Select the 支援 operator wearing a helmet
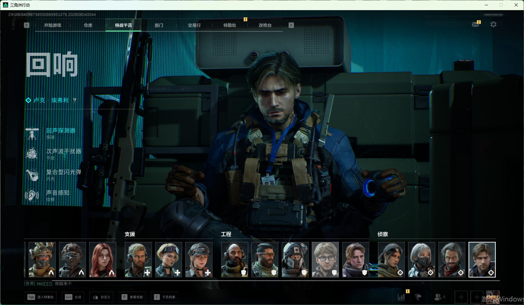This screenshot has width=524, height=305. pyautogui.click(x=199, y=260)
